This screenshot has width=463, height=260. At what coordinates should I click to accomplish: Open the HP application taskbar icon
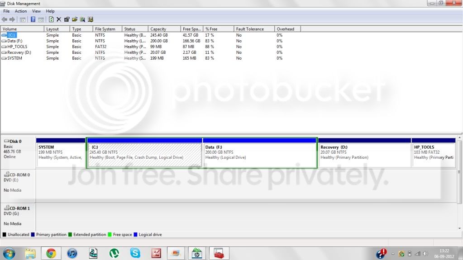click(x=197, y=254)
